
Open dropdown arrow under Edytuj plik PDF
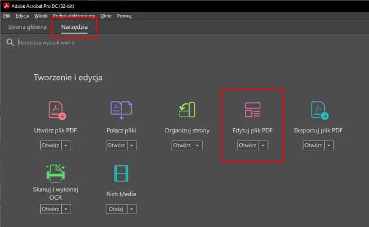click(x=263, y=146)
